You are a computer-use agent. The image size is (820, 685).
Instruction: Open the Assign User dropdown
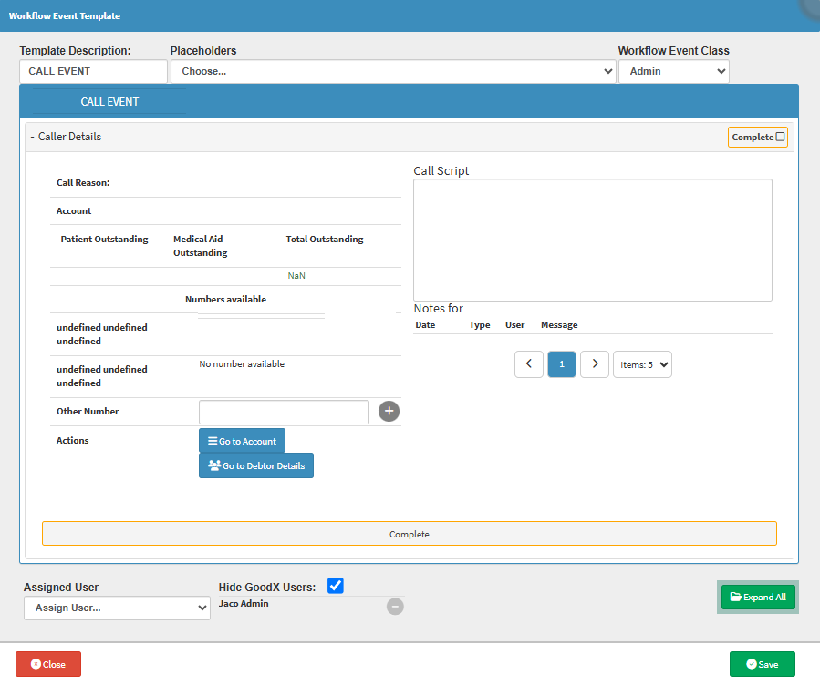(117, 608)
